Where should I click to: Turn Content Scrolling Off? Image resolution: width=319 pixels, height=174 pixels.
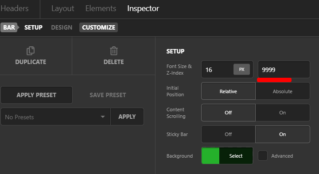click(228, 113)
